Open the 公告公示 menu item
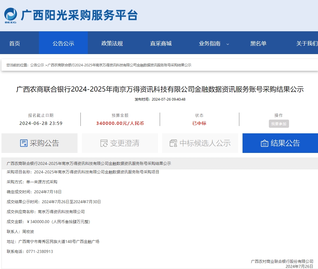This screenshot has height=269, width=318. [63, 43]
